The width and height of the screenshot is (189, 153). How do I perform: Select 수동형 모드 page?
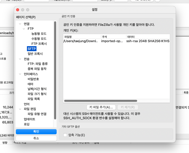[x=39, y=39]
